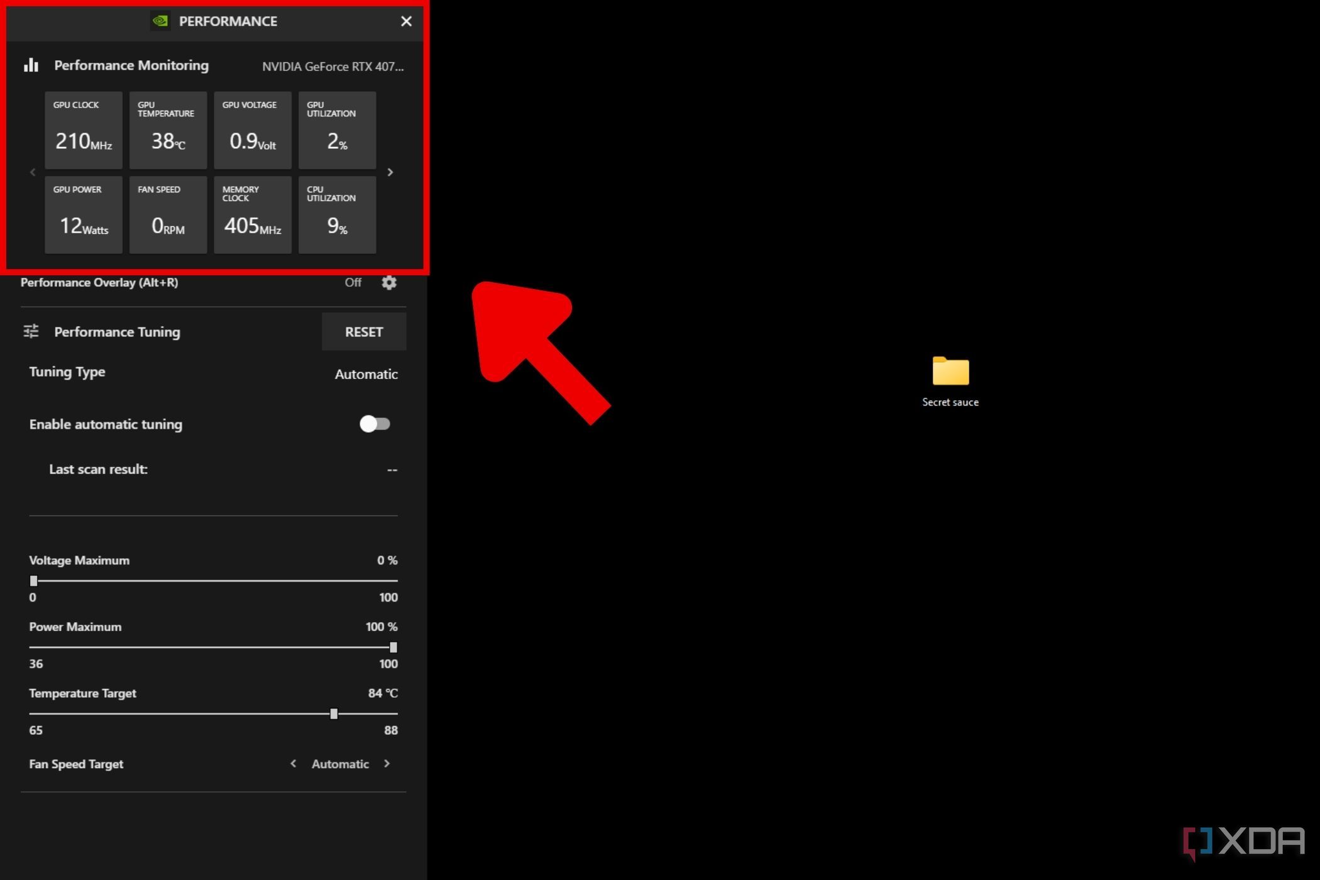Expand next performance metrics using right arrow
Image resolution: width=1320 pixels, height=880 pixels.
click(391, 172)
